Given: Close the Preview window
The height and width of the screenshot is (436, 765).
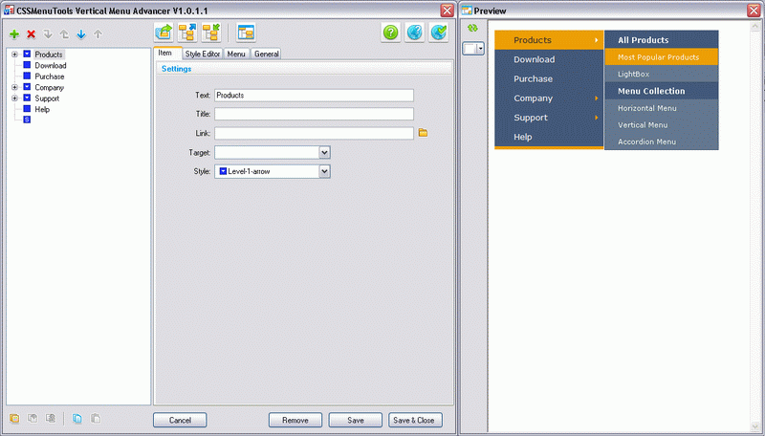Looking at the screenshot, I should [754, 11].
